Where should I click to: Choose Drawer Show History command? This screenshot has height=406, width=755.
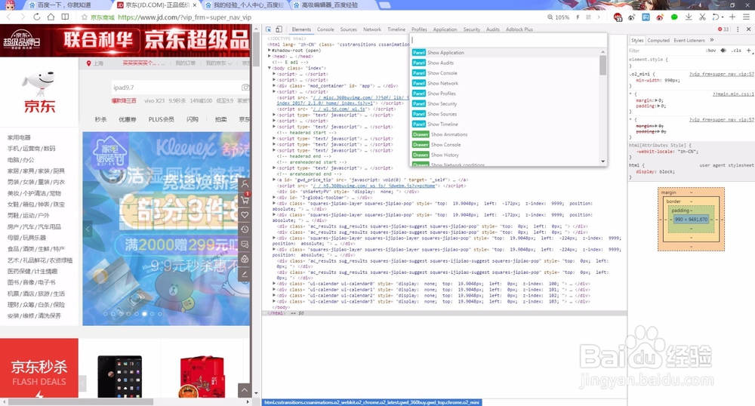click(x=506, y=155)
